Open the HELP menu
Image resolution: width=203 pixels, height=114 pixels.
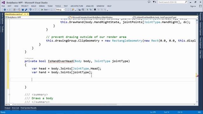109,6
